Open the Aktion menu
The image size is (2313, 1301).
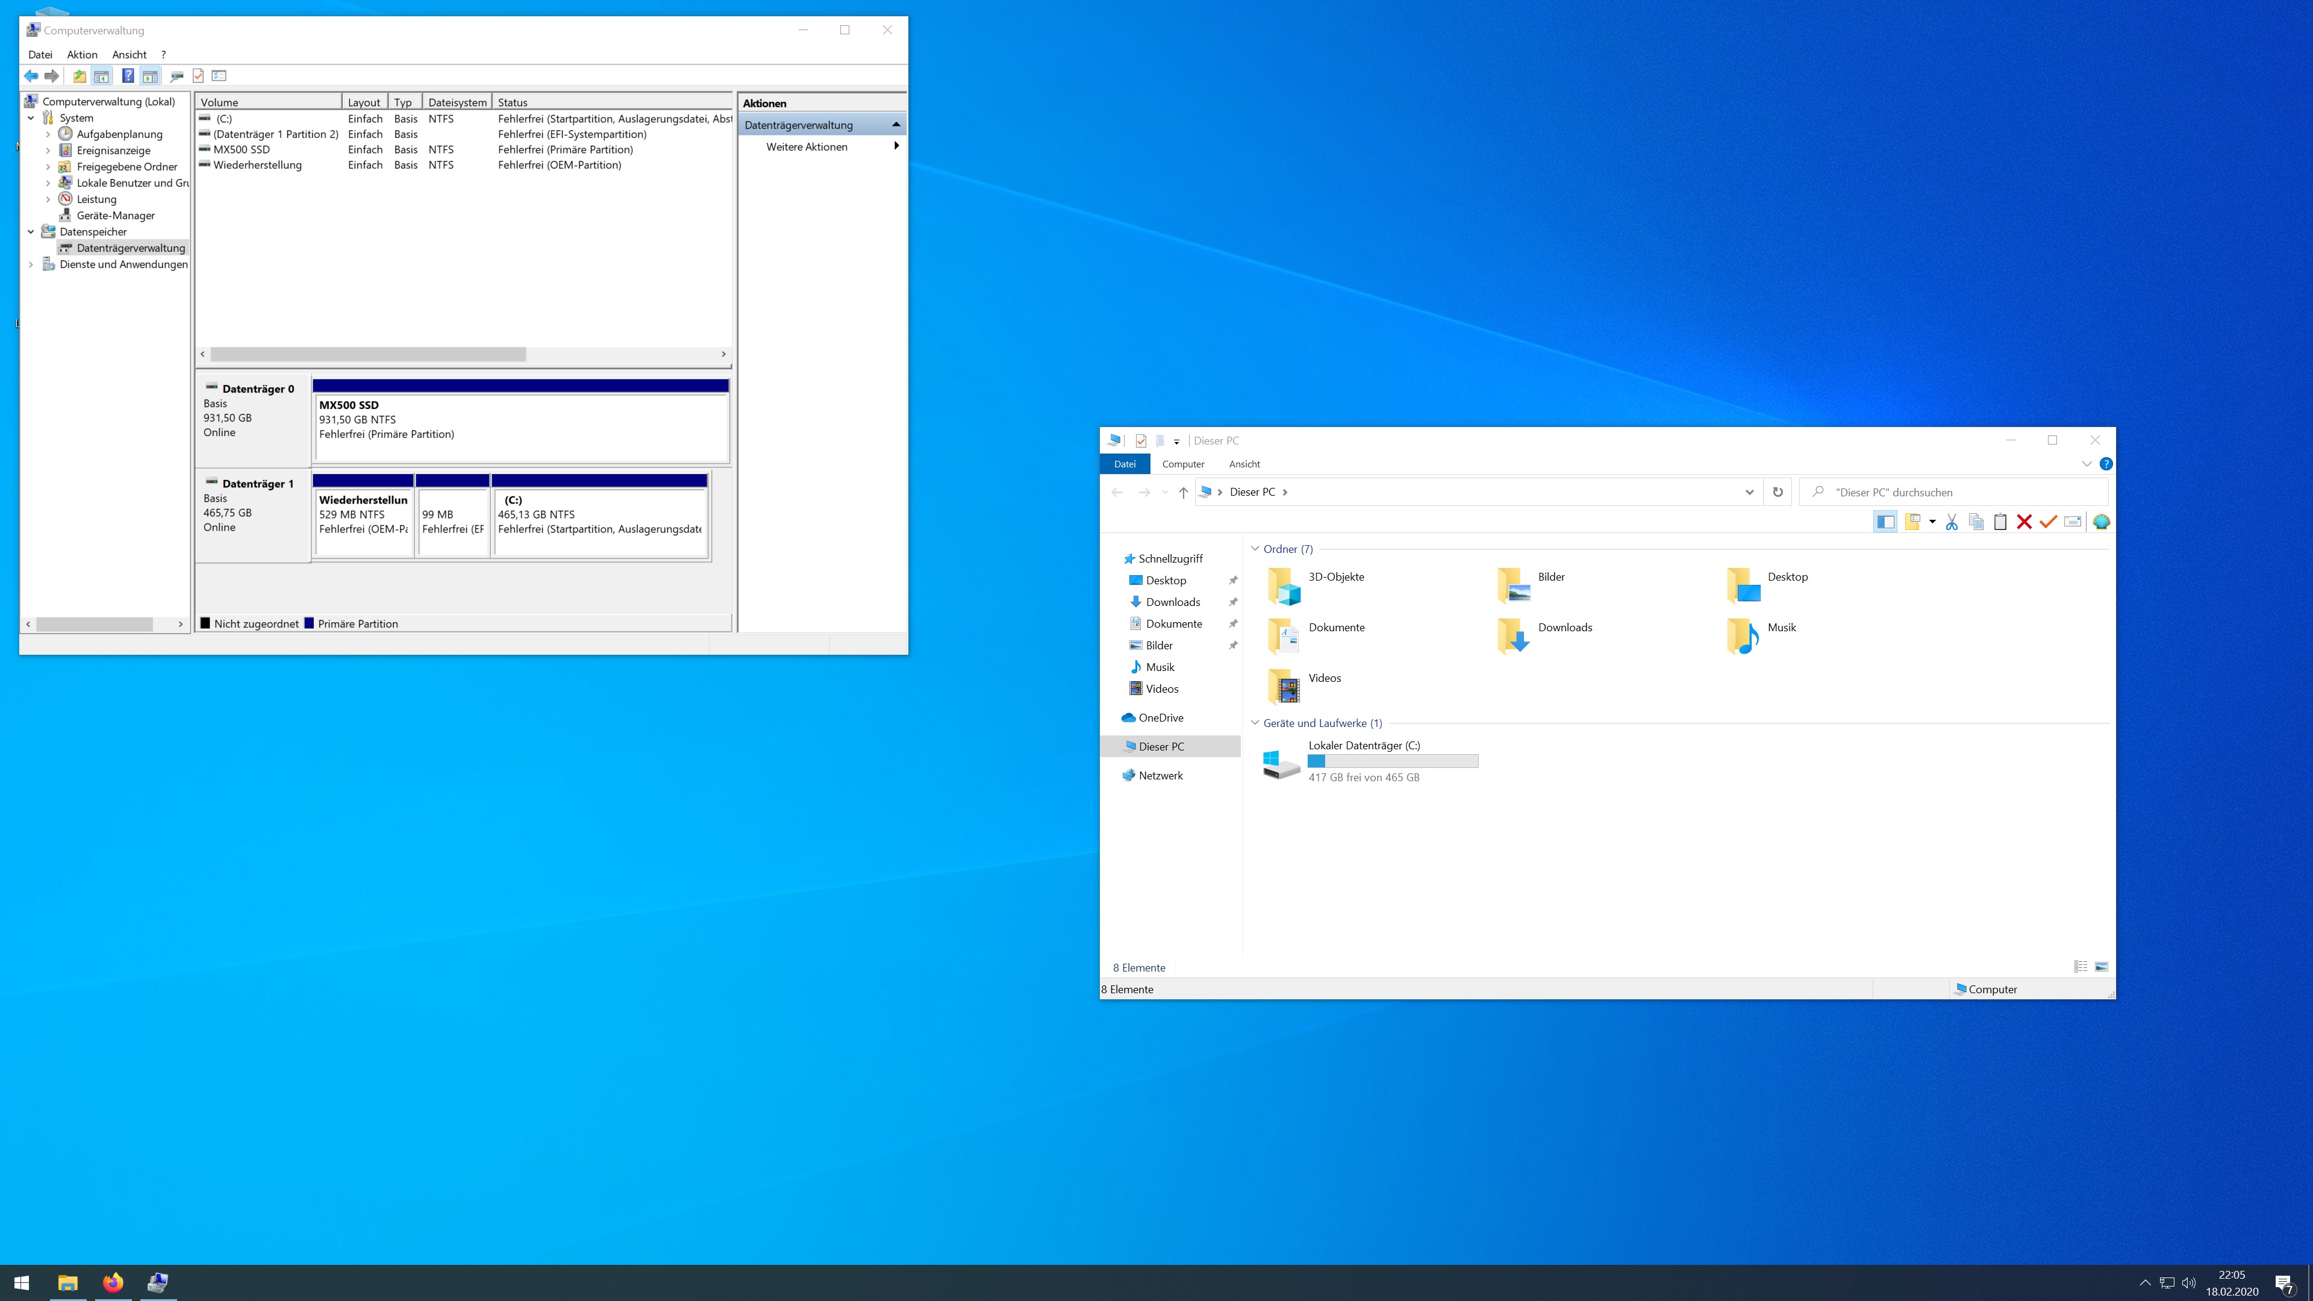tap(82, 55)
